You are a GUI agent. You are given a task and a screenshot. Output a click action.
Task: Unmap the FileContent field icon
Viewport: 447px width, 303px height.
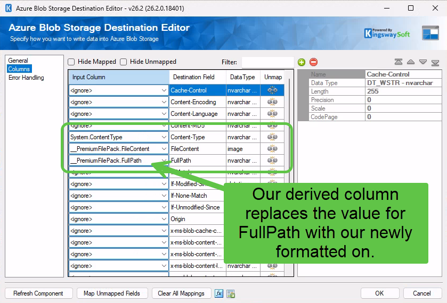click(272, 149)
